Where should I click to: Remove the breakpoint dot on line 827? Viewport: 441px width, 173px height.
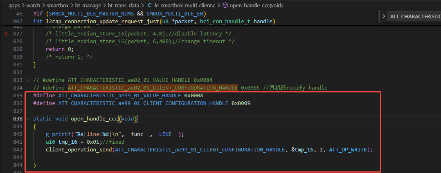6,34
